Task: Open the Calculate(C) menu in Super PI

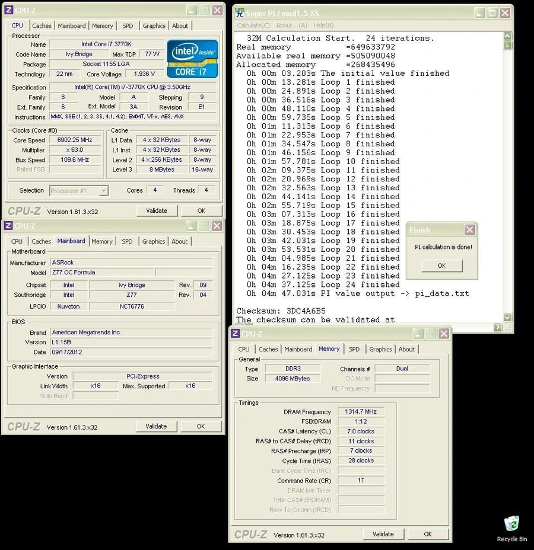Action: click(253, 25)
